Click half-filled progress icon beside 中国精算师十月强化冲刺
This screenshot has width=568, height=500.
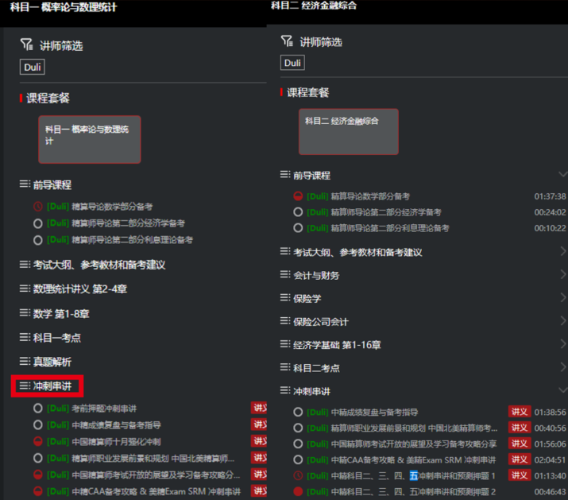click(37, 441)
